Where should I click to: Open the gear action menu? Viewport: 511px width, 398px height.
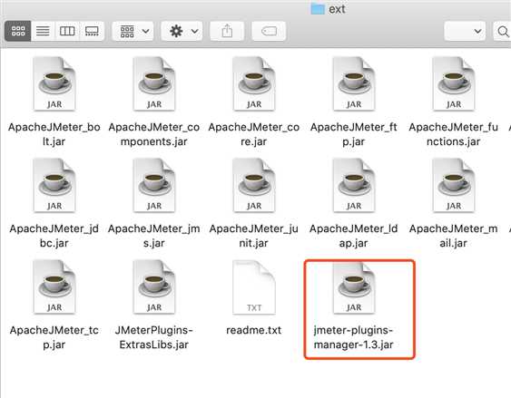[x=182, y=31]
